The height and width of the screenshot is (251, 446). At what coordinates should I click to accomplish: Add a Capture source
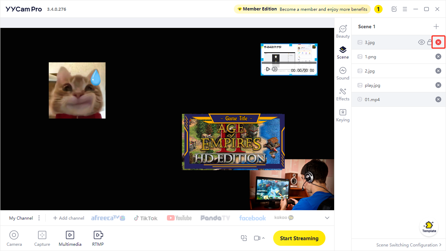click(42, 238)
